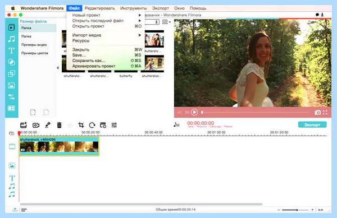Click the preview seek bar

(x=256, y=112)
